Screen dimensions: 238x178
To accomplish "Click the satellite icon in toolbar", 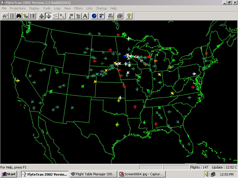I will coord(101,16).
